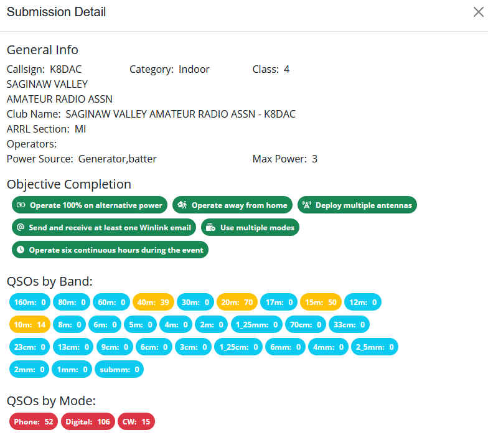Image resolution: width=488 pixels, height=445 pixels.
Task: Click the CW: 15 mode badge
Action: pos(136,421)
